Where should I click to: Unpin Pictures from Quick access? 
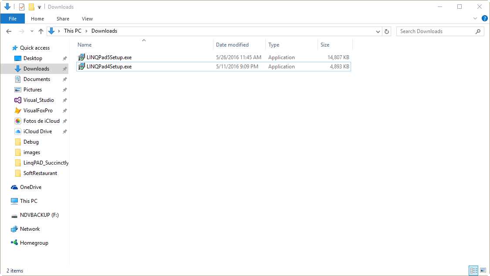pyautogui.click(x=64, y=89)
